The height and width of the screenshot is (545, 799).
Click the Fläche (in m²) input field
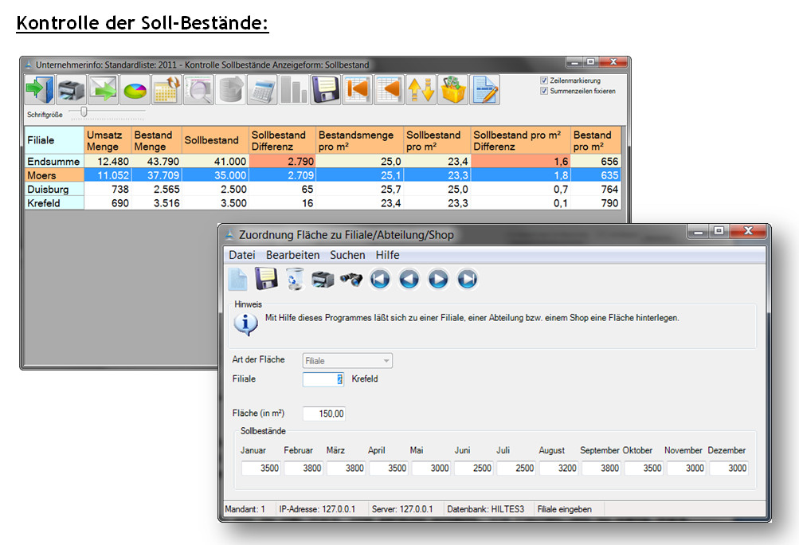coord(324,414)
